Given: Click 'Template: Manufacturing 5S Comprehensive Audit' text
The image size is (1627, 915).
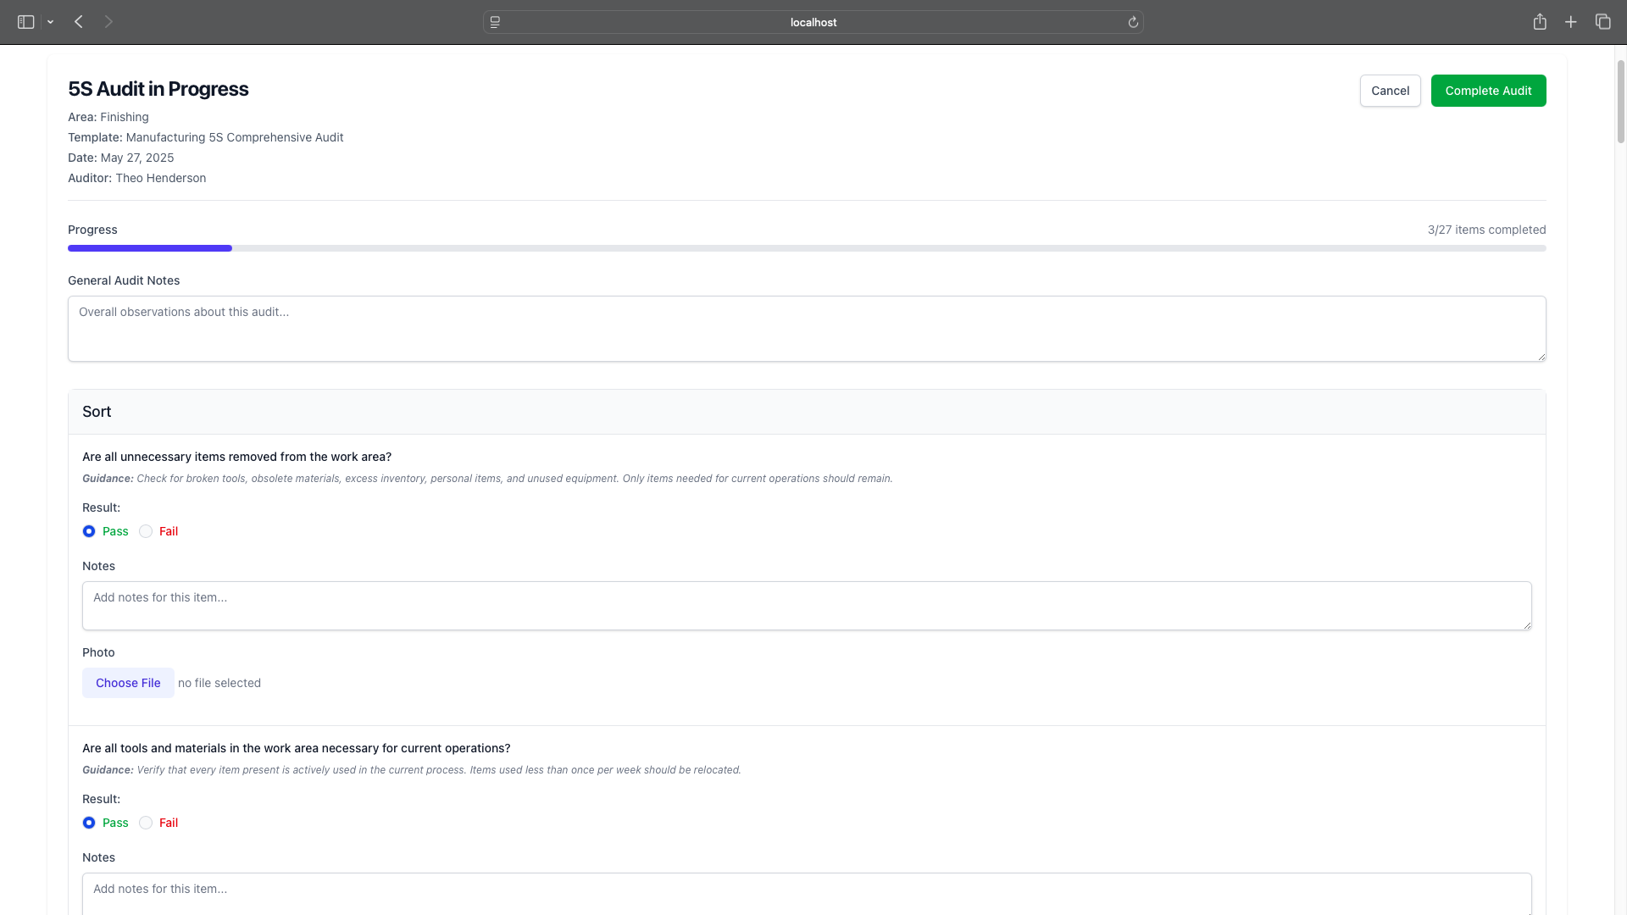Looking at the screenshot, I should (x=205, y=137).
